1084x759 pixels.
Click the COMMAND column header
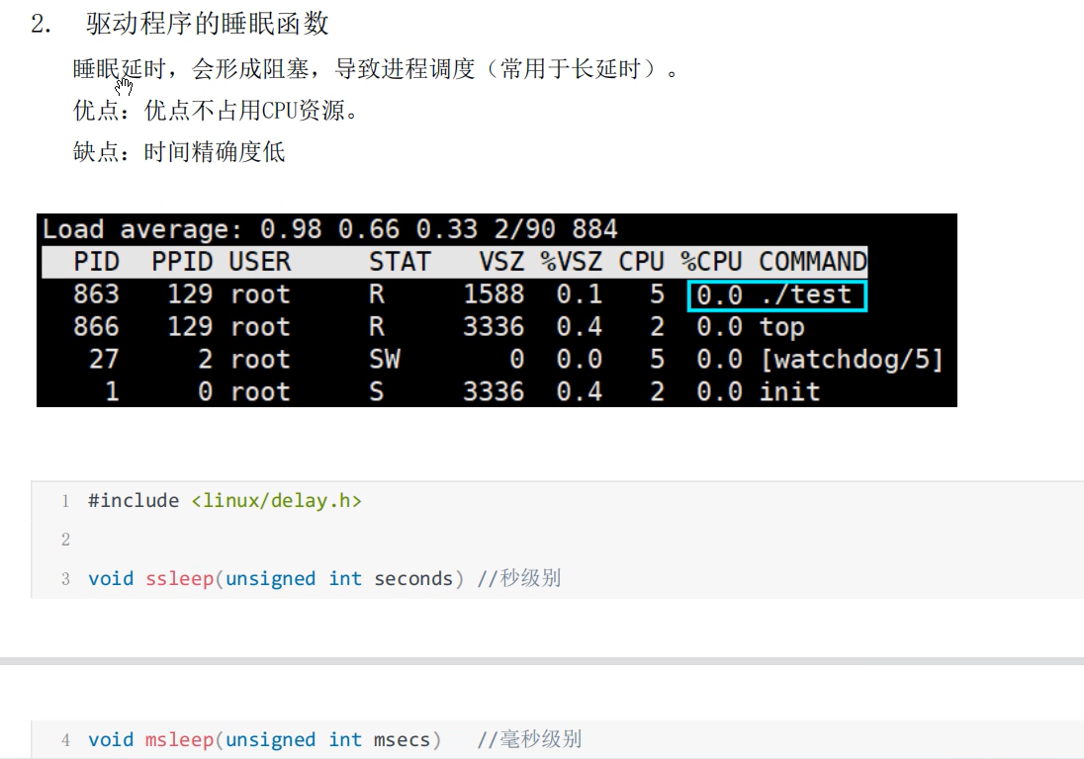(812, 262)
